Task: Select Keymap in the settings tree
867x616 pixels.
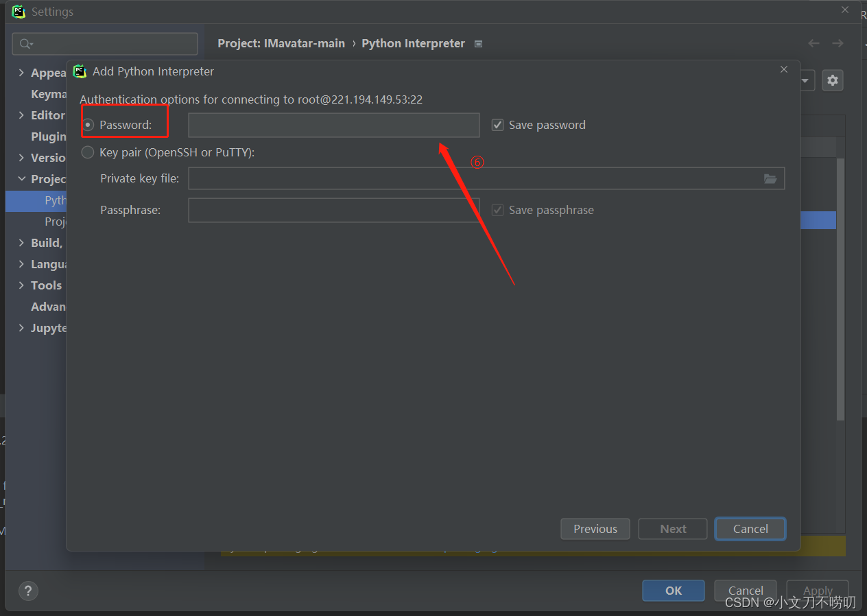Action: pyautogui.click(x=49, y=94)
